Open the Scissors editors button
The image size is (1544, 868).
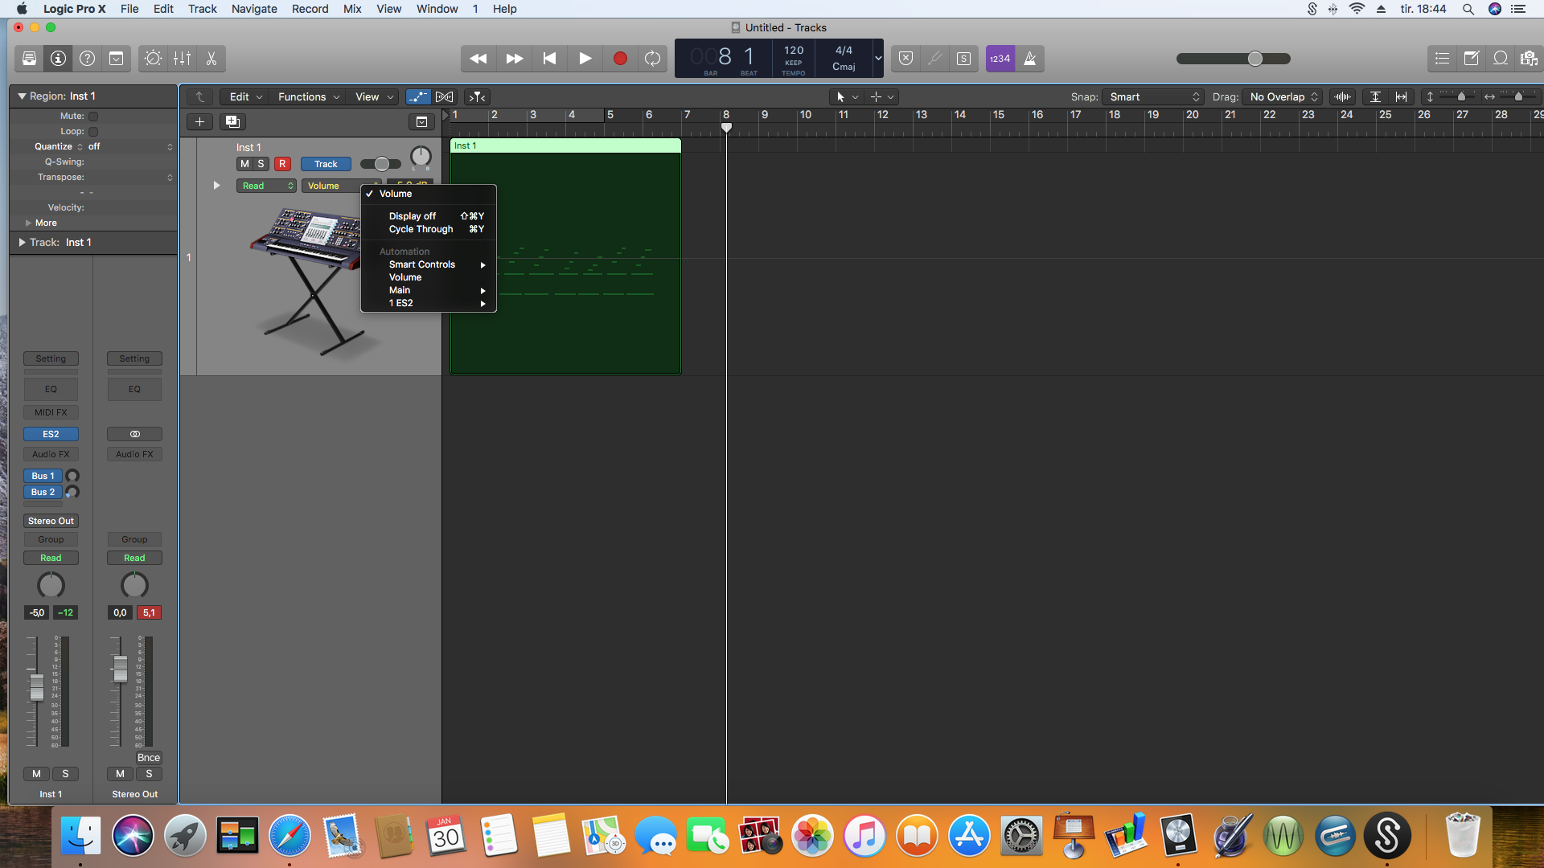[x=211, y=59]
